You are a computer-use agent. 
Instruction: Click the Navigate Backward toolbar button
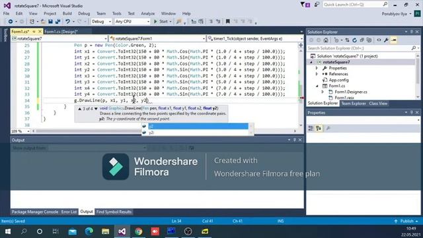[11, 21]
